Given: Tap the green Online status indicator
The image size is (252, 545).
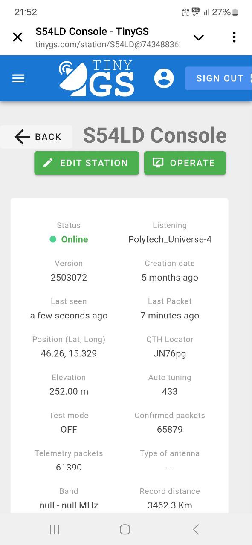Looking at the screenshot, I should [53, 239].
